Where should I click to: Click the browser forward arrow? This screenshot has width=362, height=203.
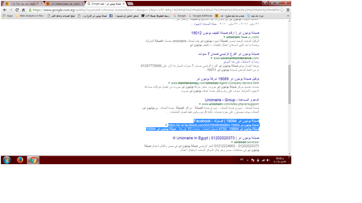[11, 10]
